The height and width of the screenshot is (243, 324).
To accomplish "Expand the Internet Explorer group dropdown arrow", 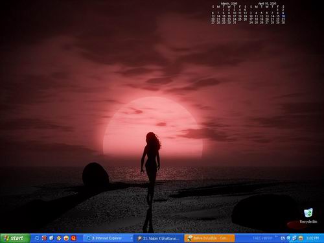I will click(x=132, y=238).
